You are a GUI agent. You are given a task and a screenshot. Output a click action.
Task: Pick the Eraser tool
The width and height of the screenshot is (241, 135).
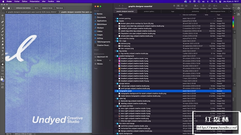pos(3,41)
